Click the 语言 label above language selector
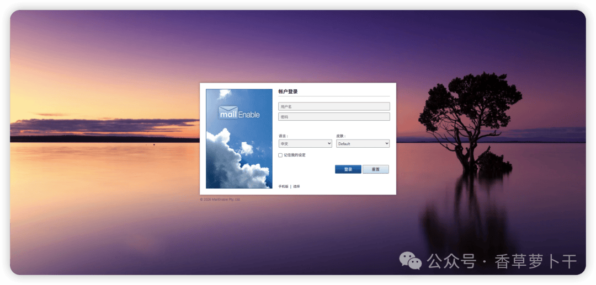This screenshot has width=596, height=285. coord(283,136)
